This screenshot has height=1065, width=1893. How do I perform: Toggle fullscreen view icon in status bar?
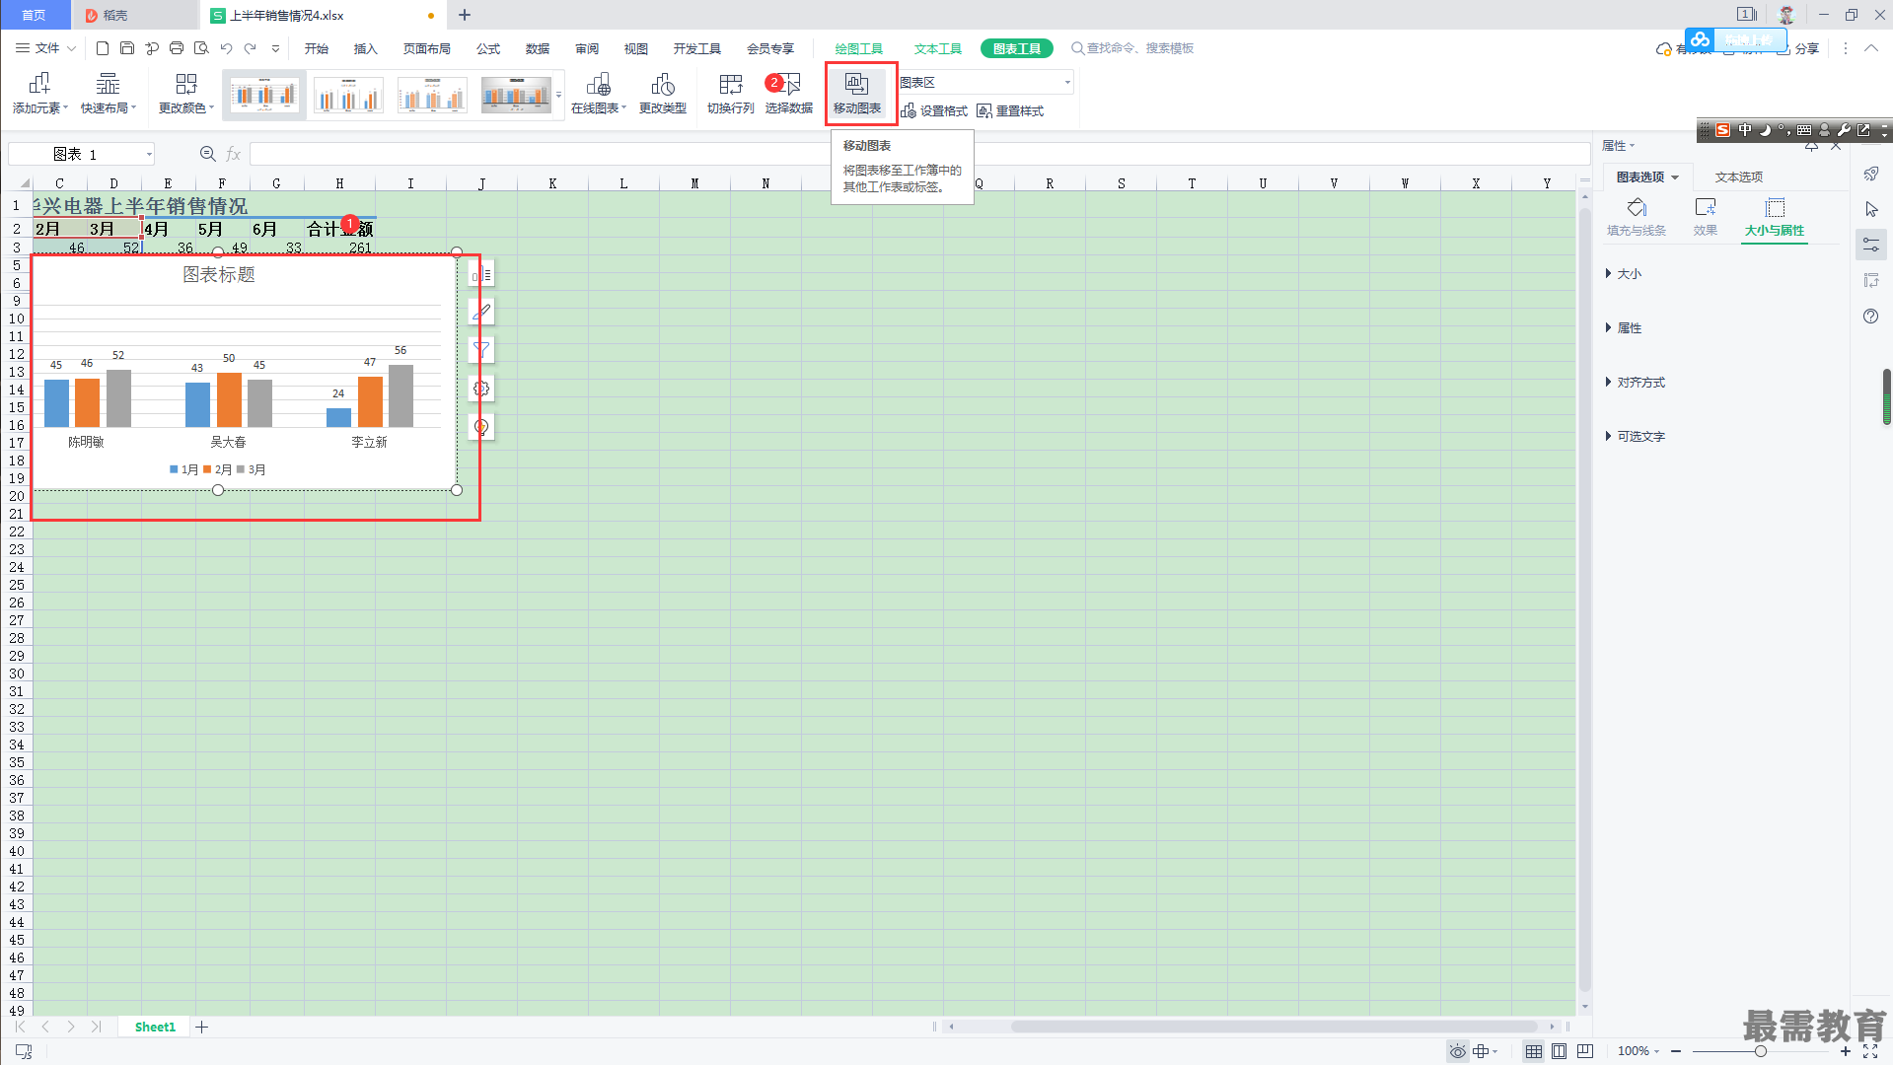click(1870, 1051)
